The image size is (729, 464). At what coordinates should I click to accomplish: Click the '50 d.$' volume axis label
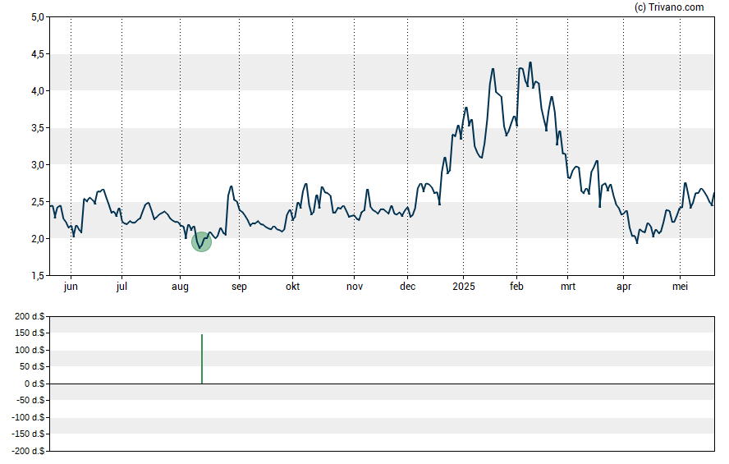(x=32, y=366)
